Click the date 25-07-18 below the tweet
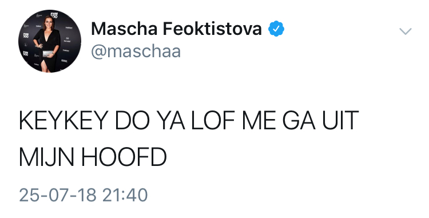Screen dimensions: 429x218 click(x=58, y=195)
